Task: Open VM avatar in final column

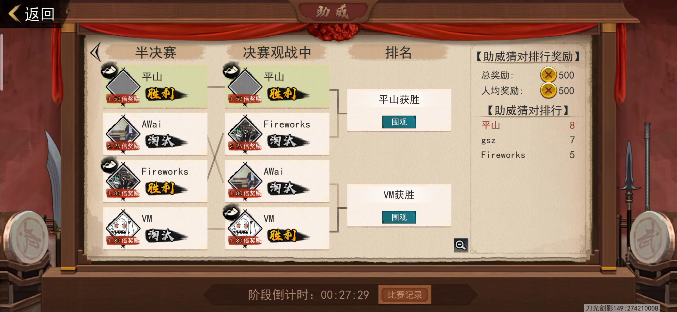Action: tap(245, 228)
